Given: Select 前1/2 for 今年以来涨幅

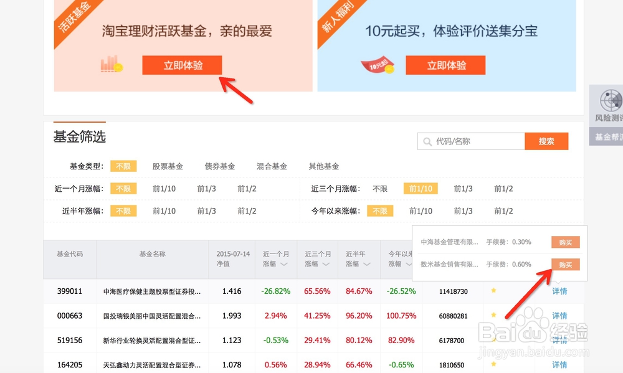Looking at the screenshot, I should coord(503,210).
